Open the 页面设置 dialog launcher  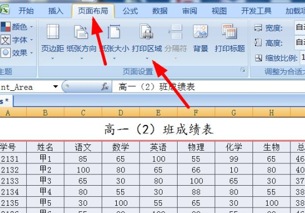pos(243,70)
